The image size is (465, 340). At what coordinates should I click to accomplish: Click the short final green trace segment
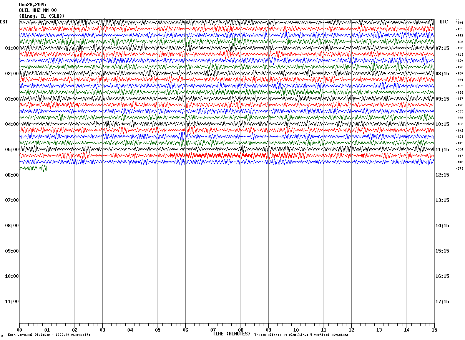pyautogui.click(x=33, y=168)
